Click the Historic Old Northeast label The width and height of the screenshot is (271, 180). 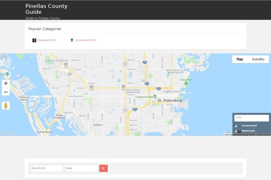[176, 72]
